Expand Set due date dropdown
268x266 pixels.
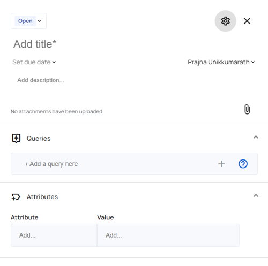34,62
